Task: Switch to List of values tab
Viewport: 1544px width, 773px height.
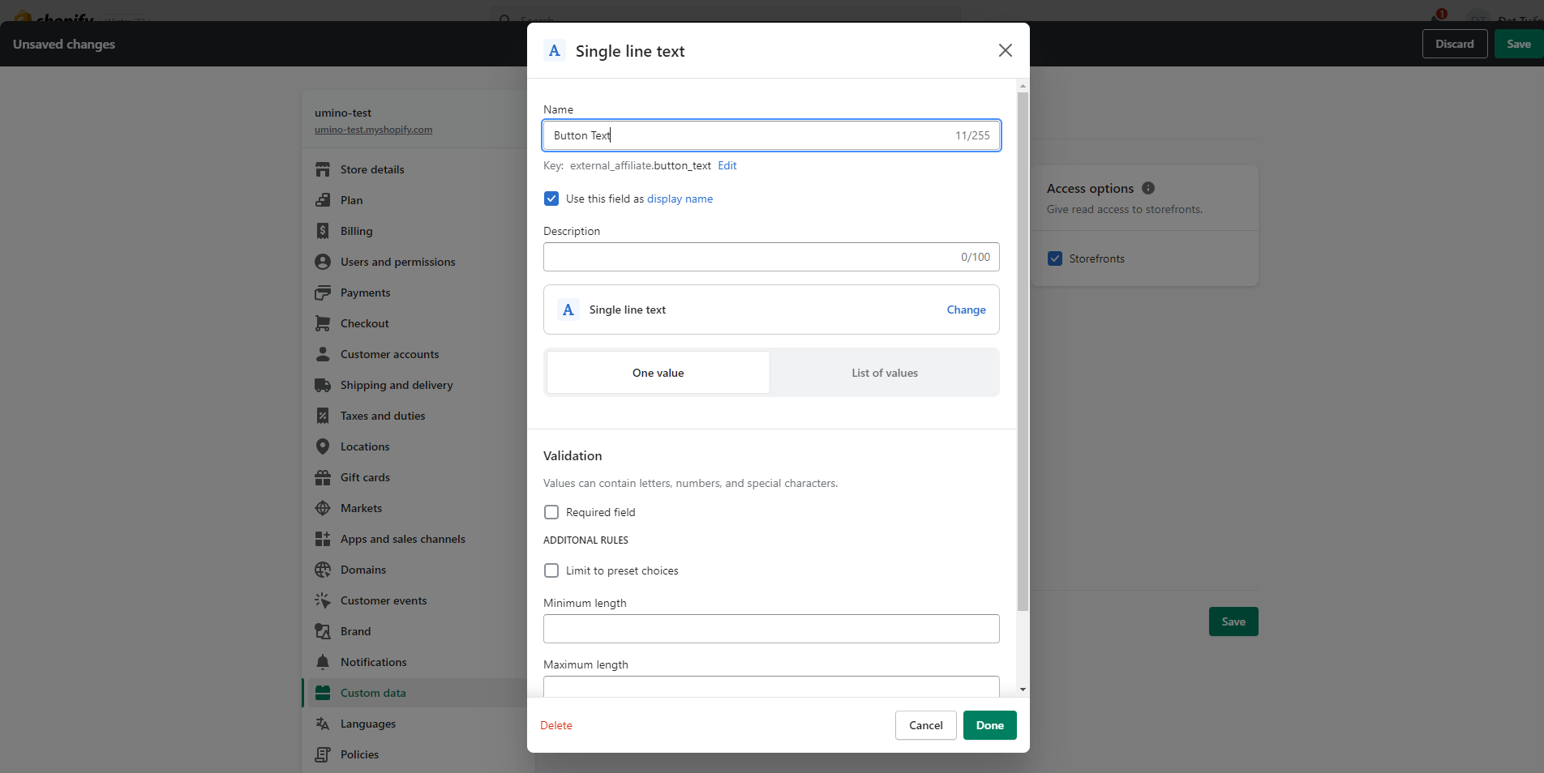Action: coord(885,373)
